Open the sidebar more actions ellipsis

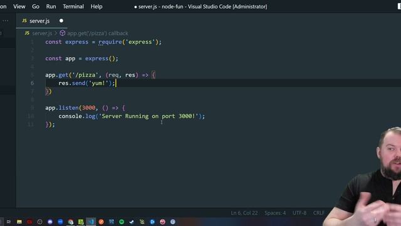click(6, 21)
